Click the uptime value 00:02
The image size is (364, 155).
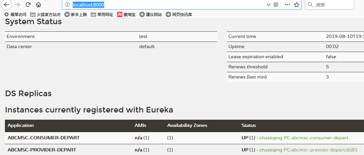tap(332, 47)
